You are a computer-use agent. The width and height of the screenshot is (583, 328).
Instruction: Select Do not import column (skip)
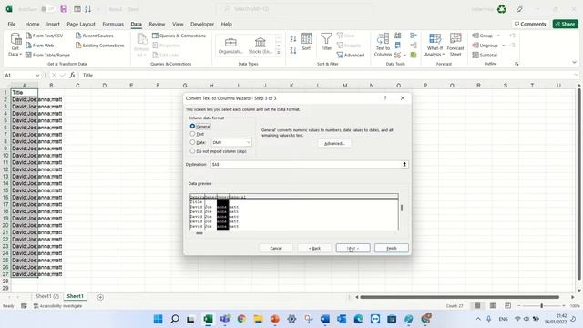[x=192, y=151]
